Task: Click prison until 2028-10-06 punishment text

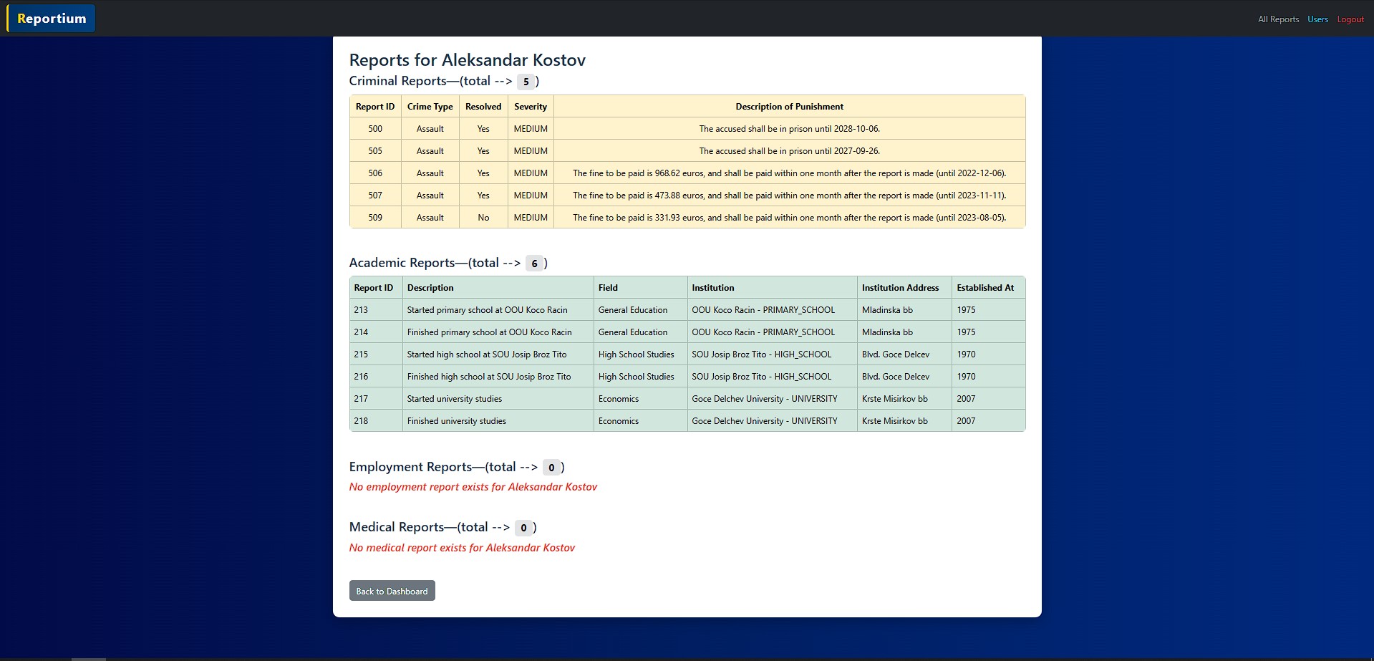Action: (x=790, y=129)
